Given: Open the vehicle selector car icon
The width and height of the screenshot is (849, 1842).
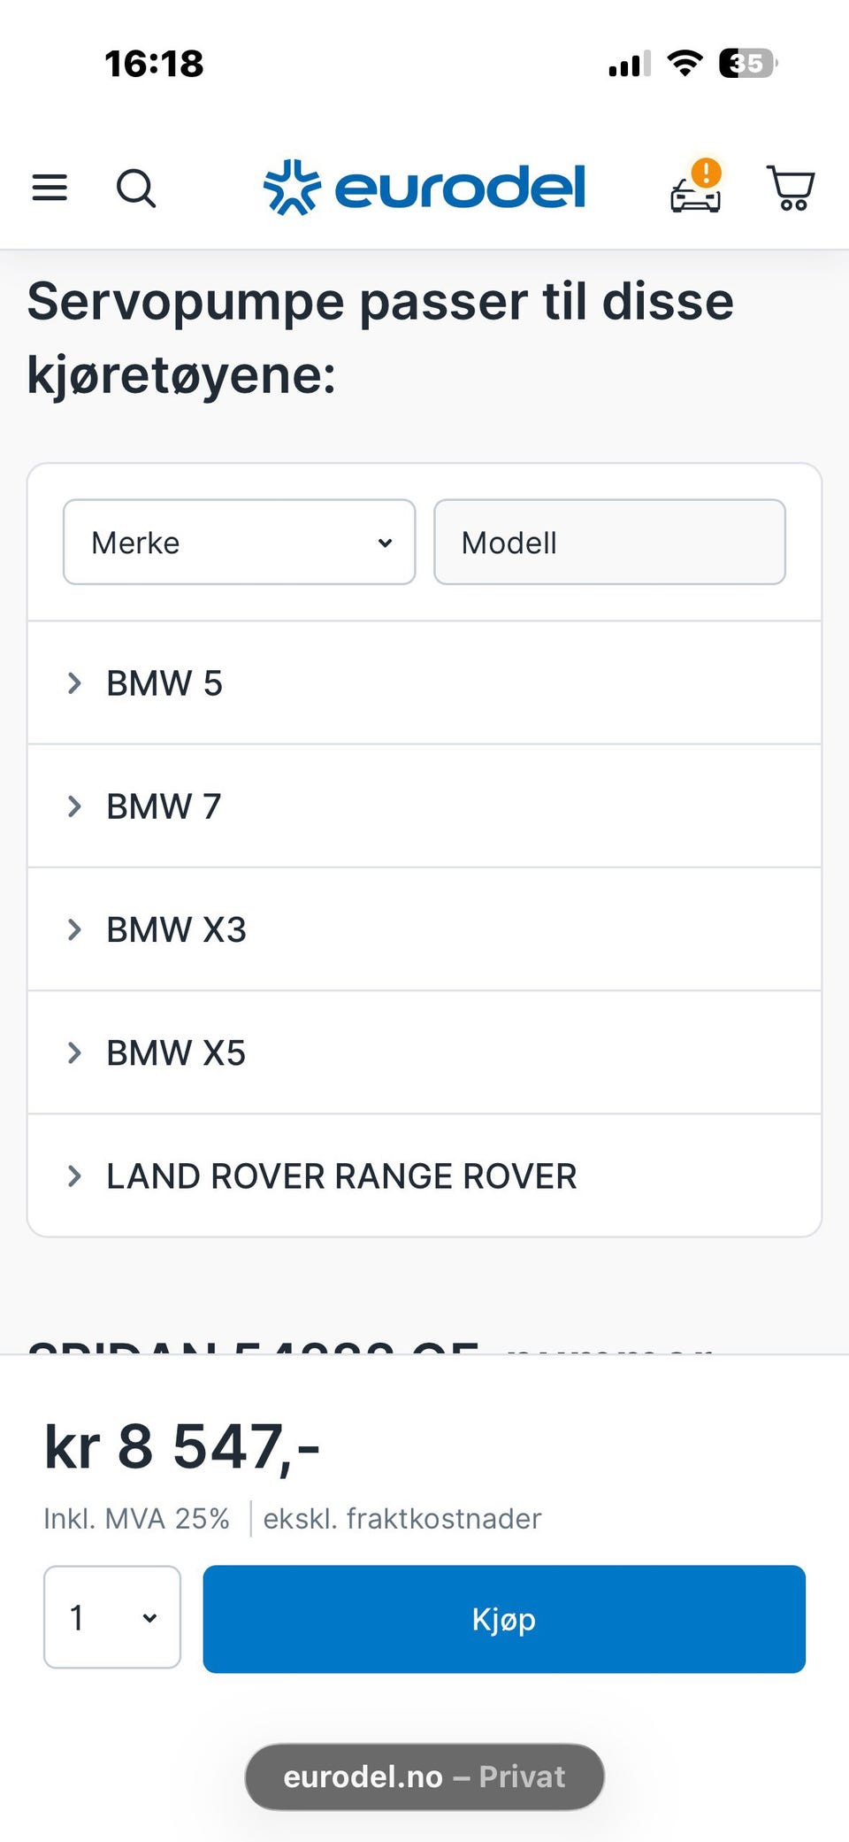Looking at the screenshot, I should 695,194.
